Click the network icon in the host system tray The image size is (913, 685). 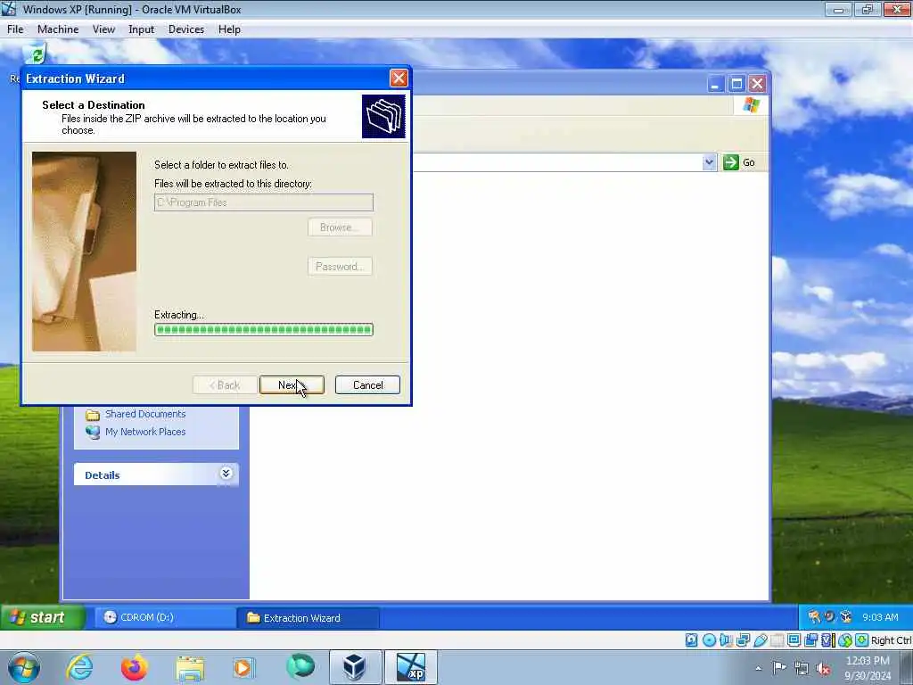pos(802,668)
